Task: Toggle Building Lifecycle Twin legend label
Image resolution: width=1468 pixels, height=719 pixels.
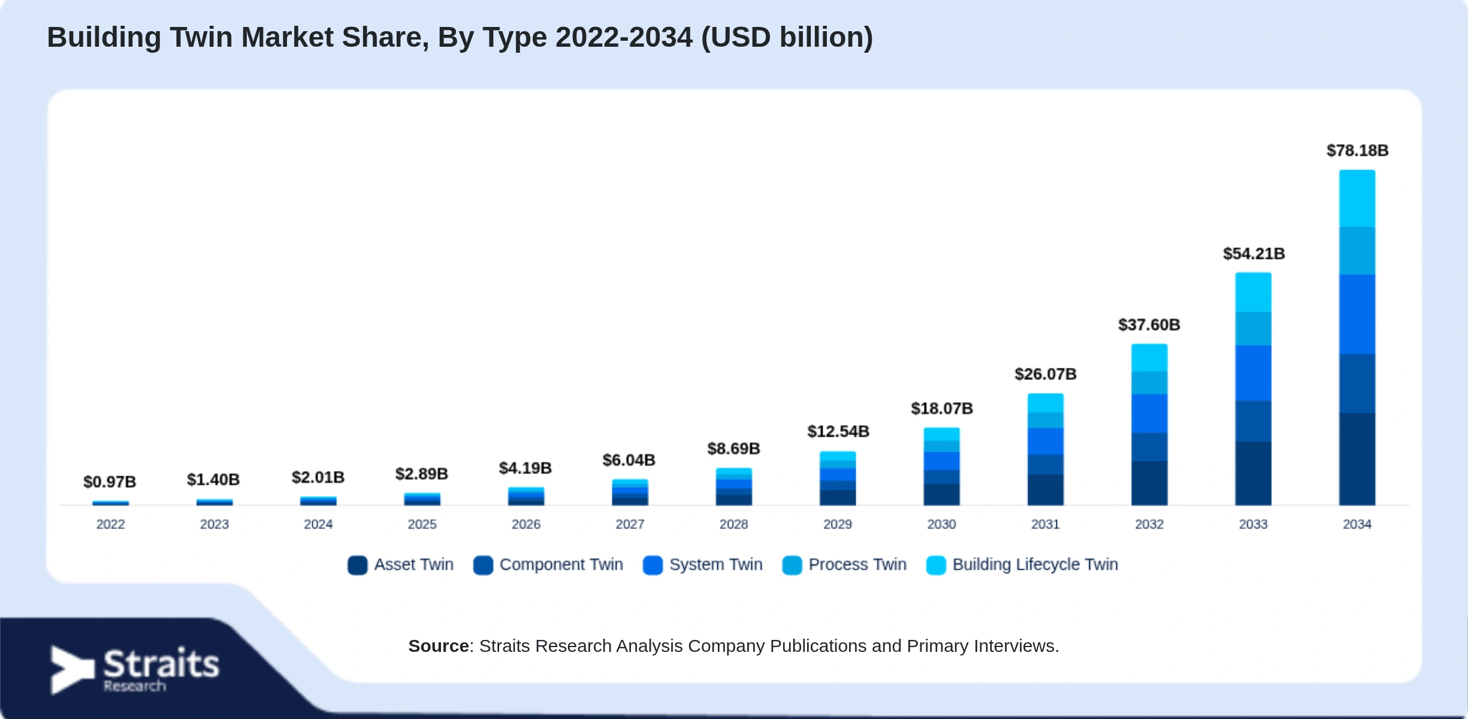Action: [x=1035, y=564]
